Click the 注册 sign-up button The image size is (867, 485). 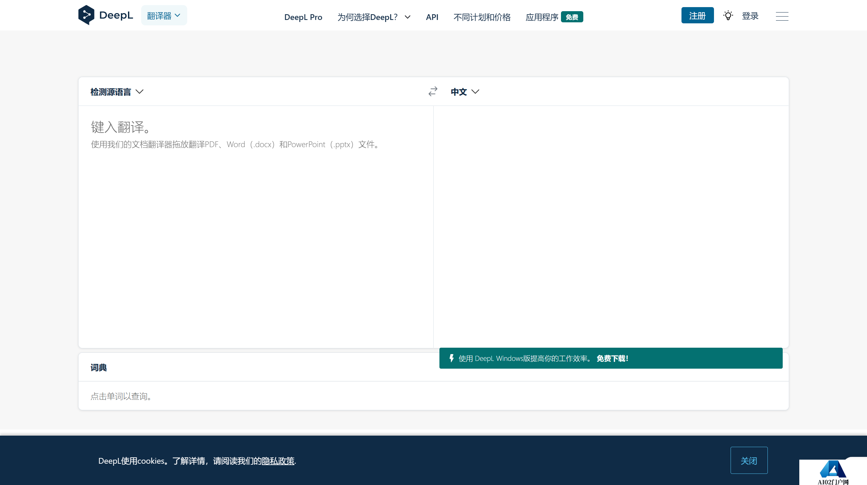pos(697,16)
